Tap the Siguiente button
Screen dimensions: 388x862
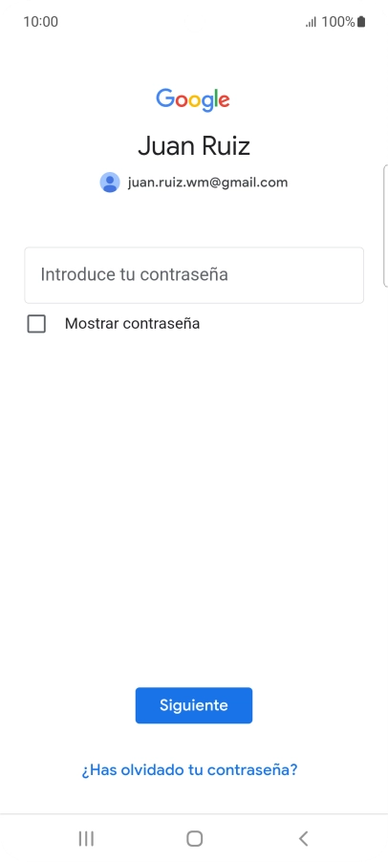pos(194,705)
